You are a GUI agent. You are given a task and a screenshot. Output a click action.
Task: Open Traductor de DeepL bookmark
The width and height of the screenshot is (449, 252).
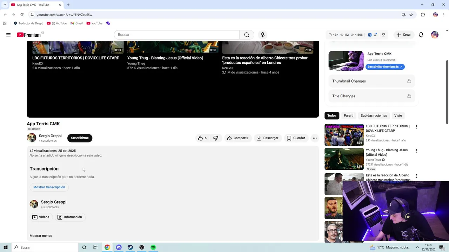point(28,23)
